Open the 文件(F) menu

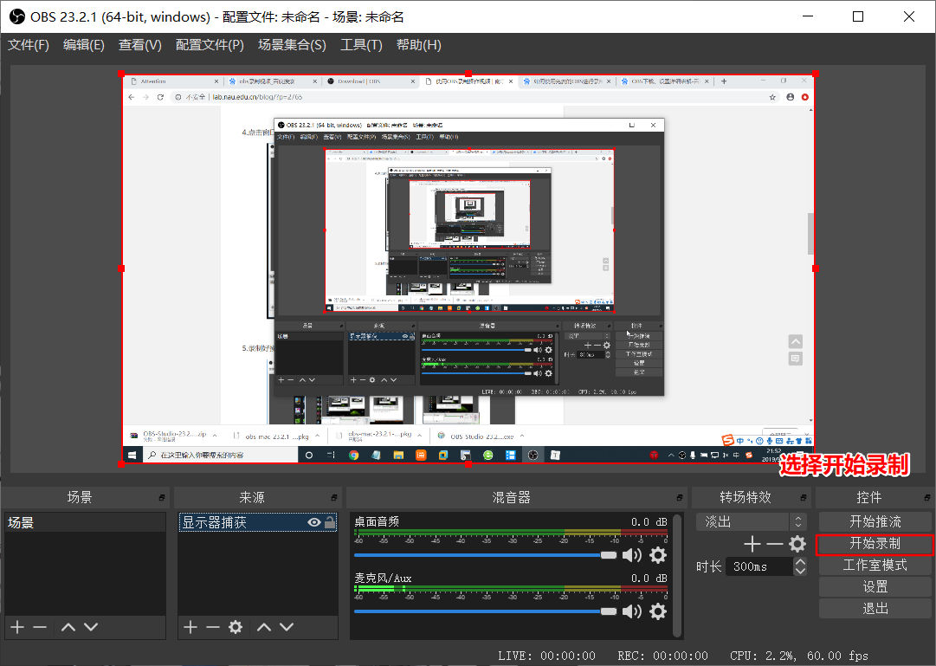(x=28, y=45)
